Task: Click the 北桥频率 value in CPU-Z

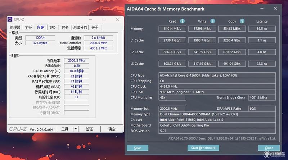Action: point(98,48)
